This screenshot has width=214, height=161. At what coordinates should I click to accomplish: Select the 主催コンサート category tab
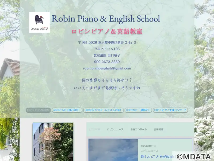coord(139,129)
